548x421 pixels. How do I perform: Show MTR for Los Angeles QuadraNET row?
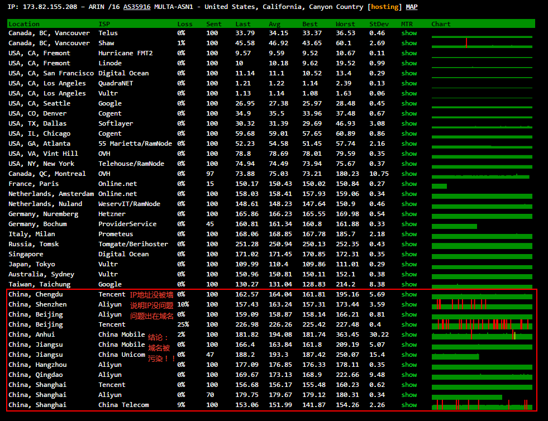(409, 83)
